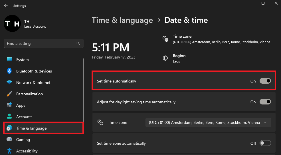The image size is (281, 155).
Task: Click the Bluetooth icon in sidebar
Action: (x=9, y=71)
